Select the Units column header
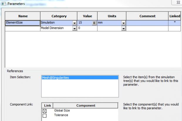The height and width of the screenshot is (121, 182). point(112,16)
